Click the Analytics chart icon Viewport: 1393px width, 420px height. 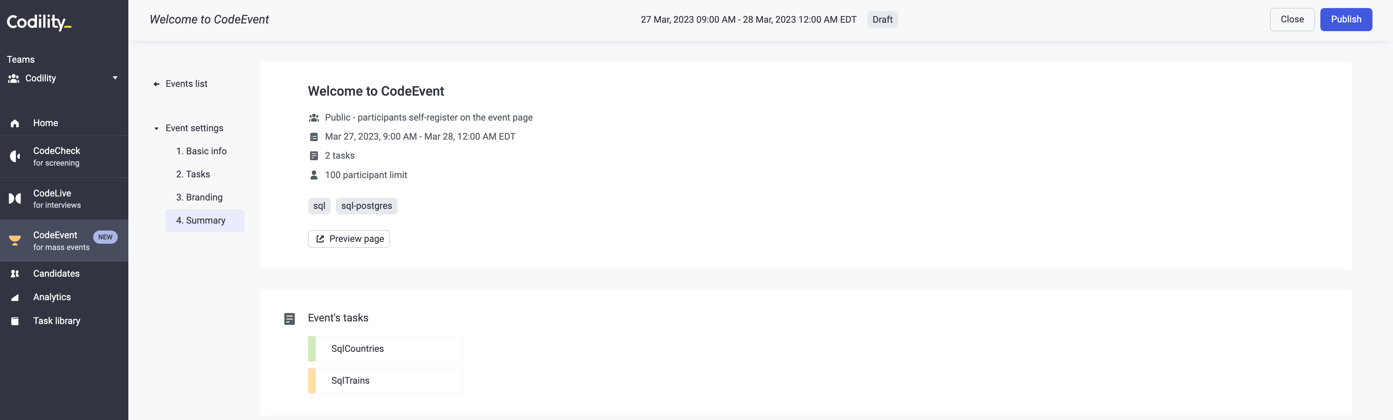click(x=15, y=297)
